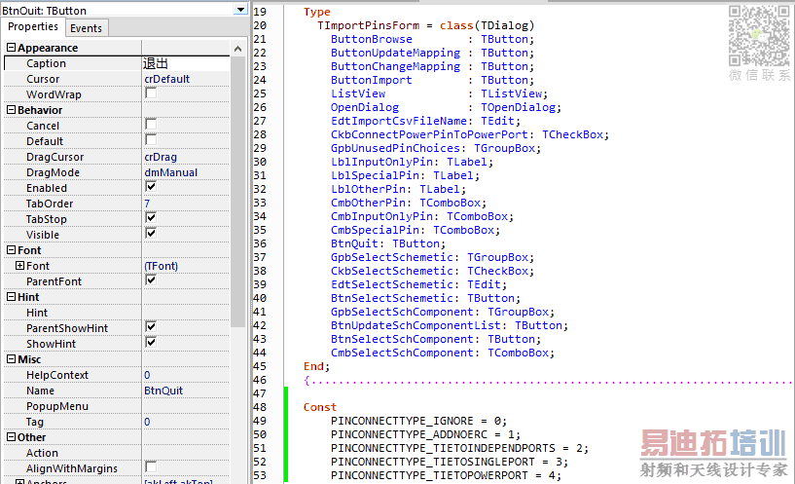
Task: Collapse the Behavior property group
Action: [11, 110]
